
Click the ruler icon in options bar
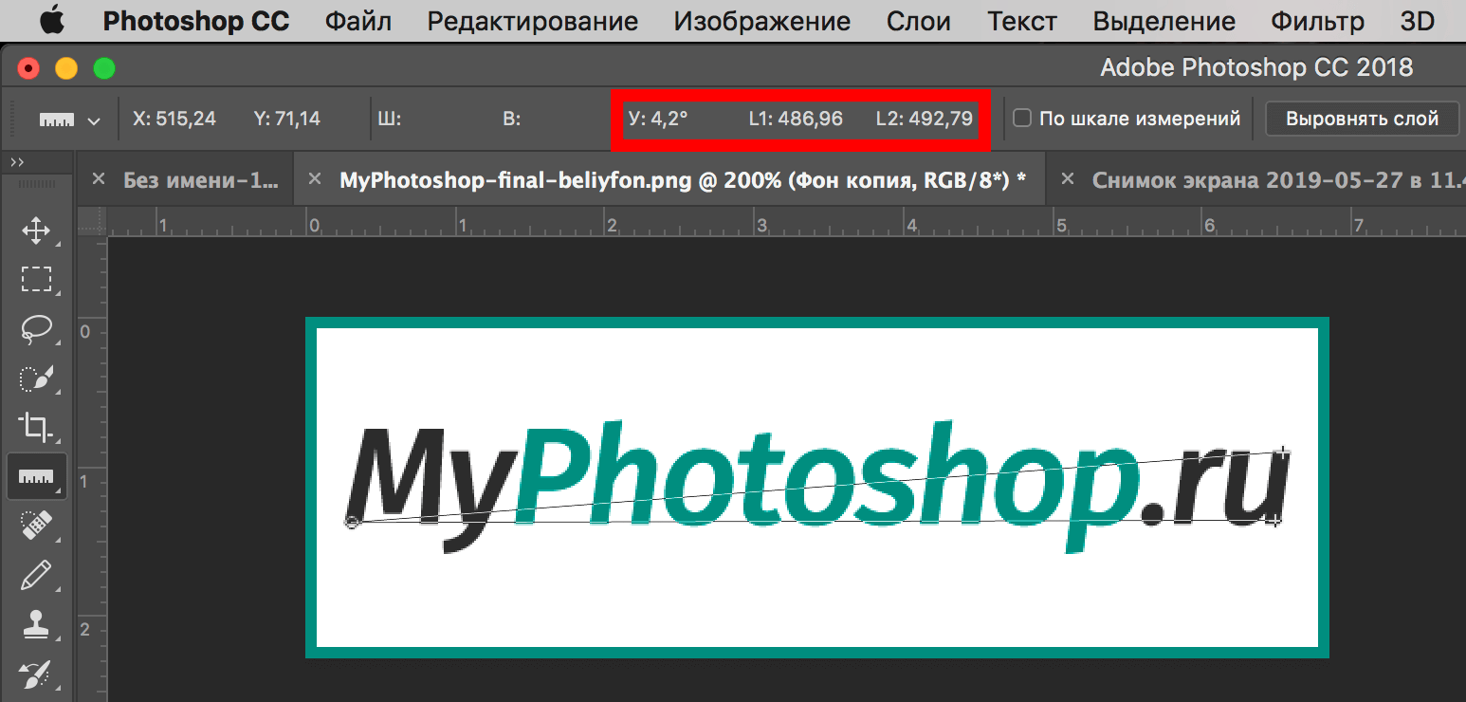(x=57, y=118)
